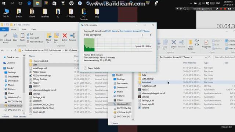Select sdkencryptedappticket.dll in left window
Screen dimensions: 235x132
click(43, 90)
